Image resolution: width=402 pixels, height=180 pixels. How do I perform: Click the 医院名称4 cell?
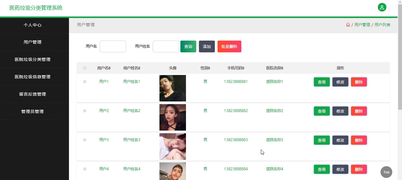275,169
